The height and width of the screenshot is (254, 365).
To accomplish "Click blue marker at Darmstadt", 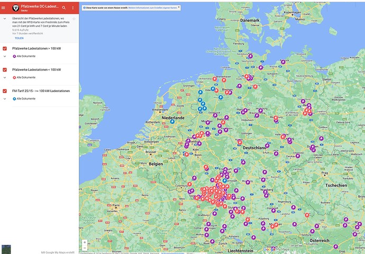I will click(225, 180).
